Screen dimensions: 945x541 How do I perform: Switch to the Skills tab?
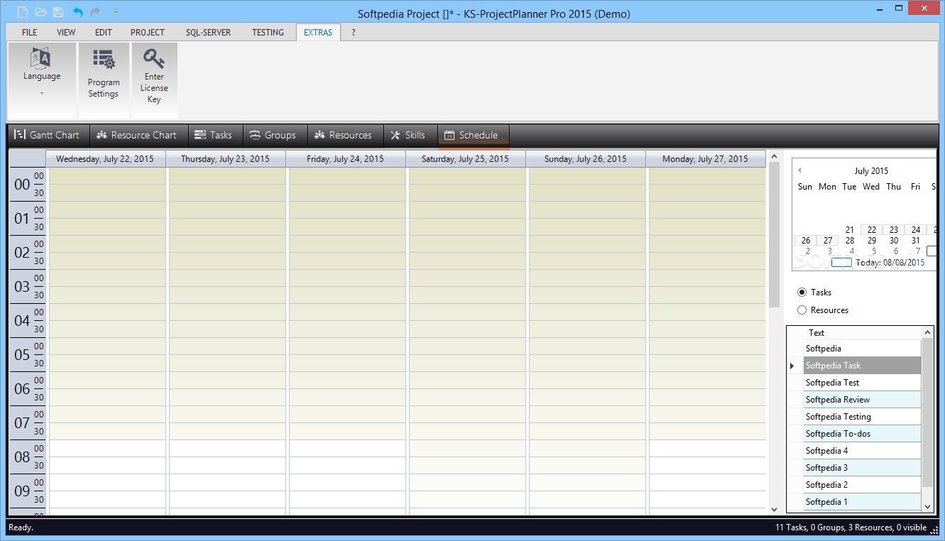[410, 135]
